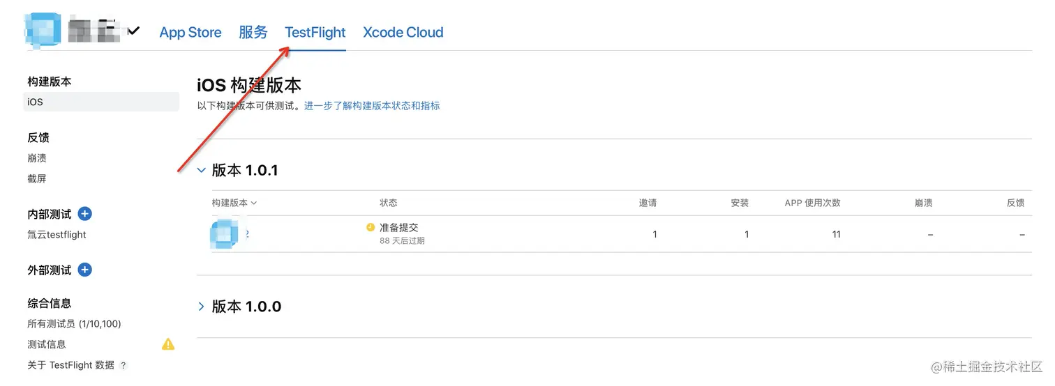Click yellow warning icon beside 测试信息

pyautogui.click(x=168, y=344)
